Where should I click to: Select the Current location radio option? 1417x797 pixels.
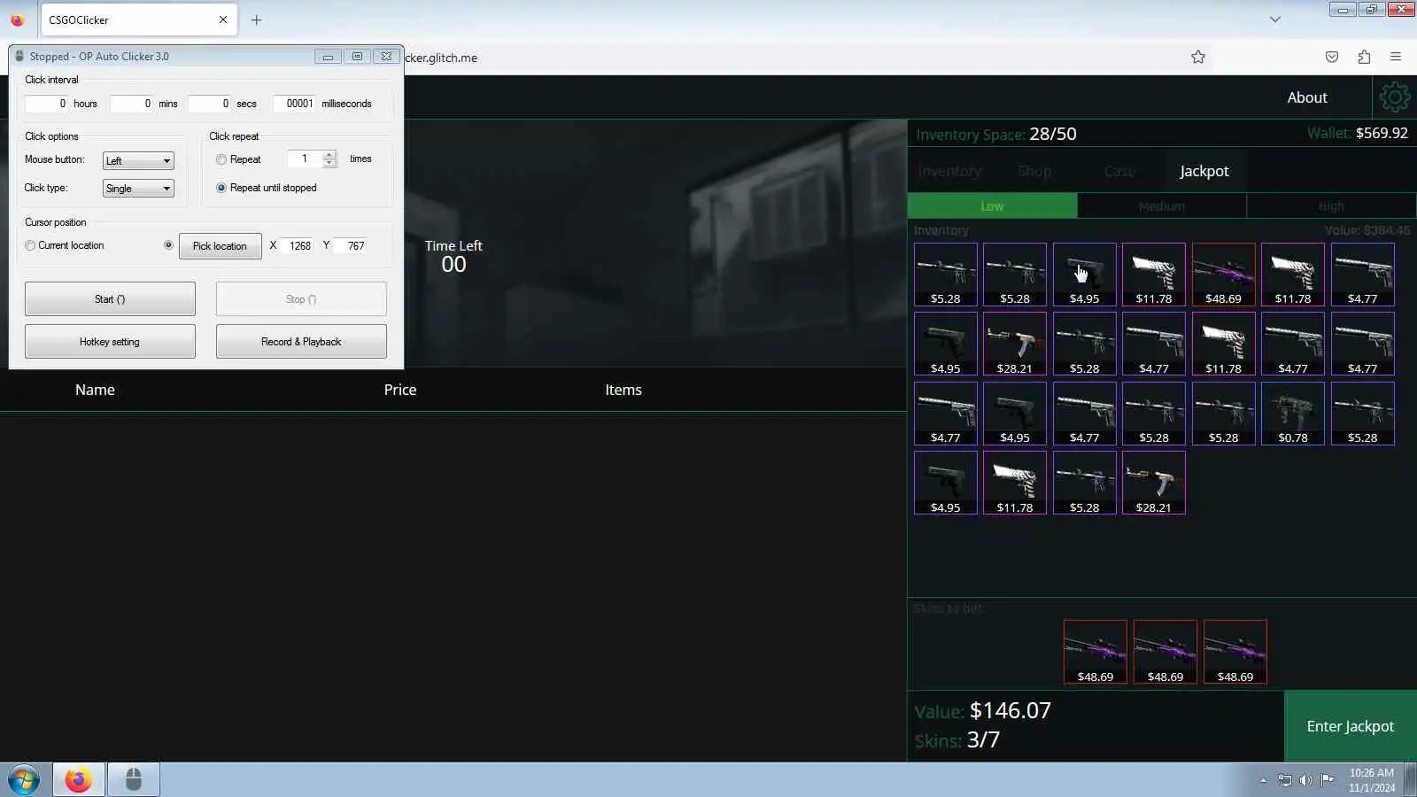[x=31, y=245]
